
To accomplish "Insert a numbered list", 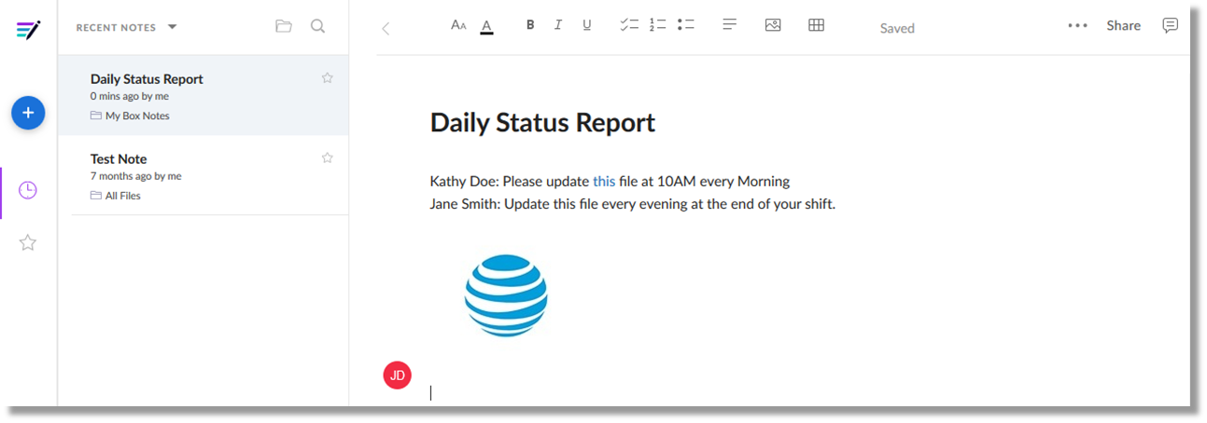I will click(x=658, y=25).
